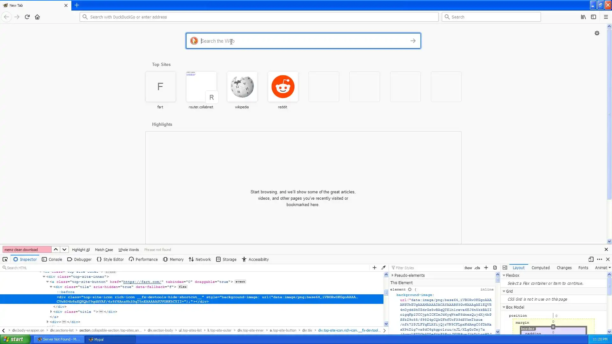
Task: Open the Computed tab
Action: click(540, 268)
